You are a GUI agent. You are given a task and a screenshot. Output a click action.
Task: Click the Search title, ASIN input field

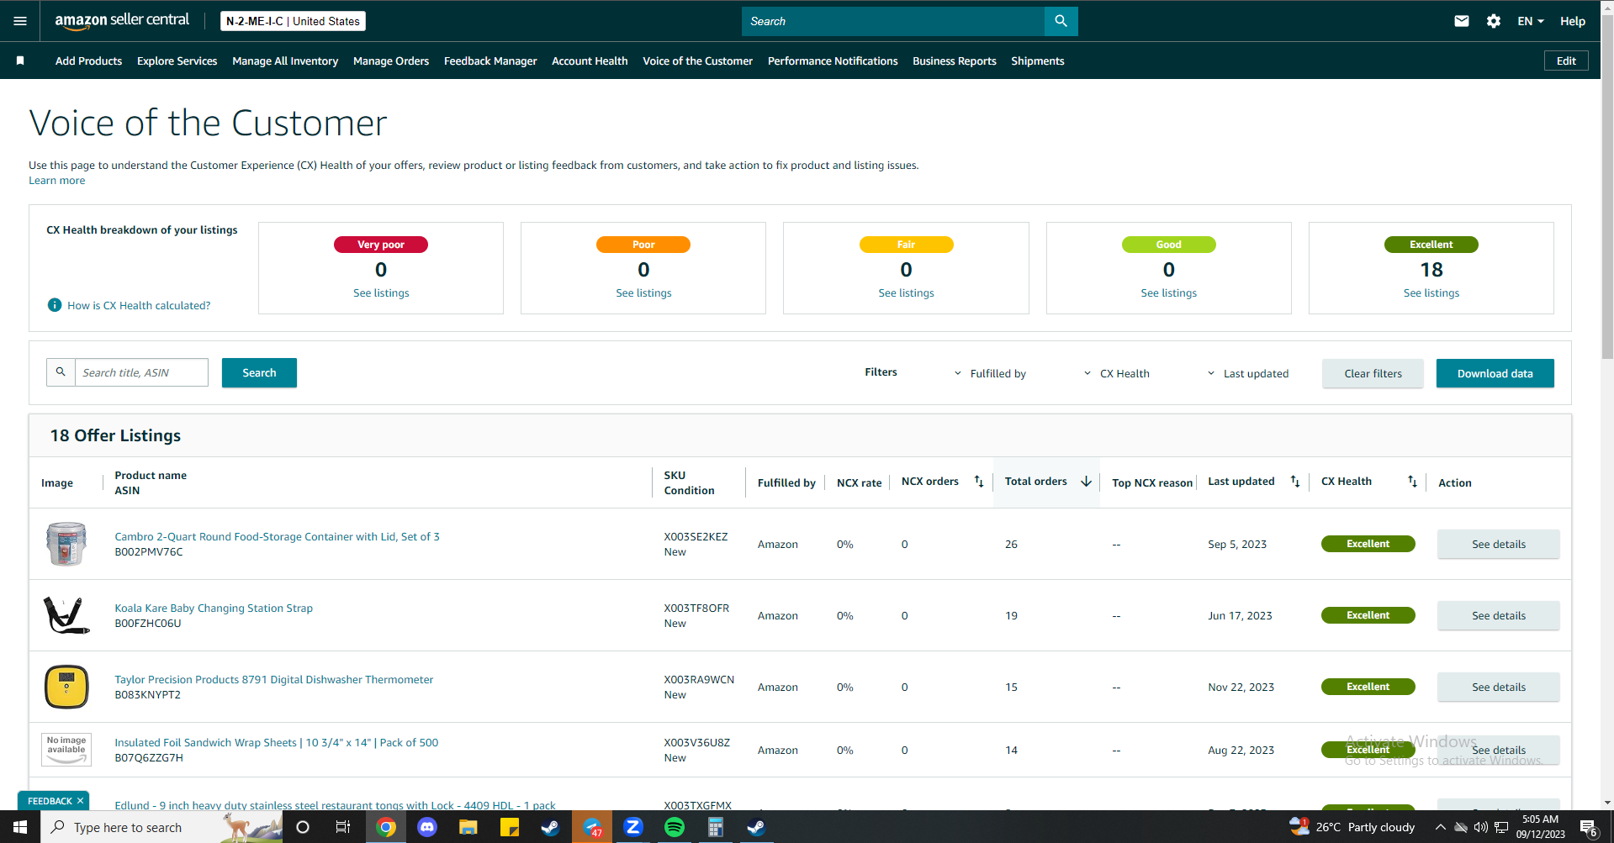(141, 372)
